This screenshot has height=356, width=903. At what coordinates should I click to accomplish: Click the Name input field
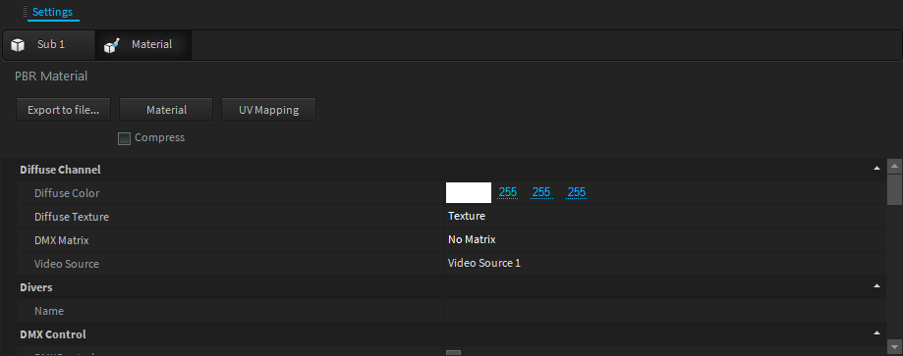(664, 311)
